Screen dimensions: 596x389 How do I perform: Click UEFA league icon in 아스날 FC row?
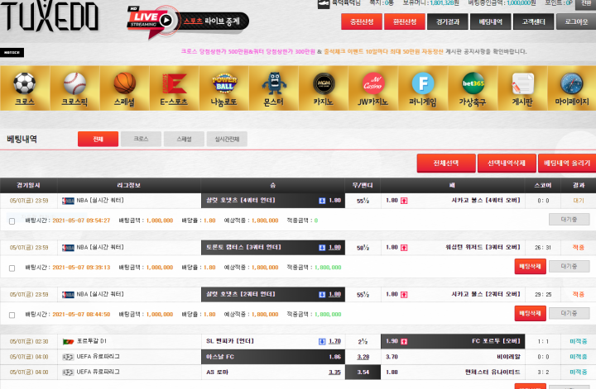pyautogui.click(x=68, y=357)
